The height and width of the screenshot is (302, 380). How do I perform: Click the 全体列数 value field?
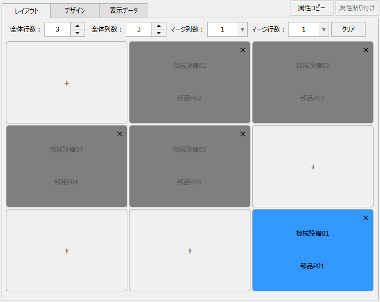(x=139, y=29)
